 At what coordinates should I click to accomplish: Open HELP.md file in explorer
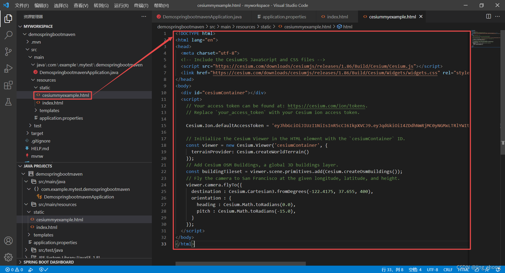(40, 149)
